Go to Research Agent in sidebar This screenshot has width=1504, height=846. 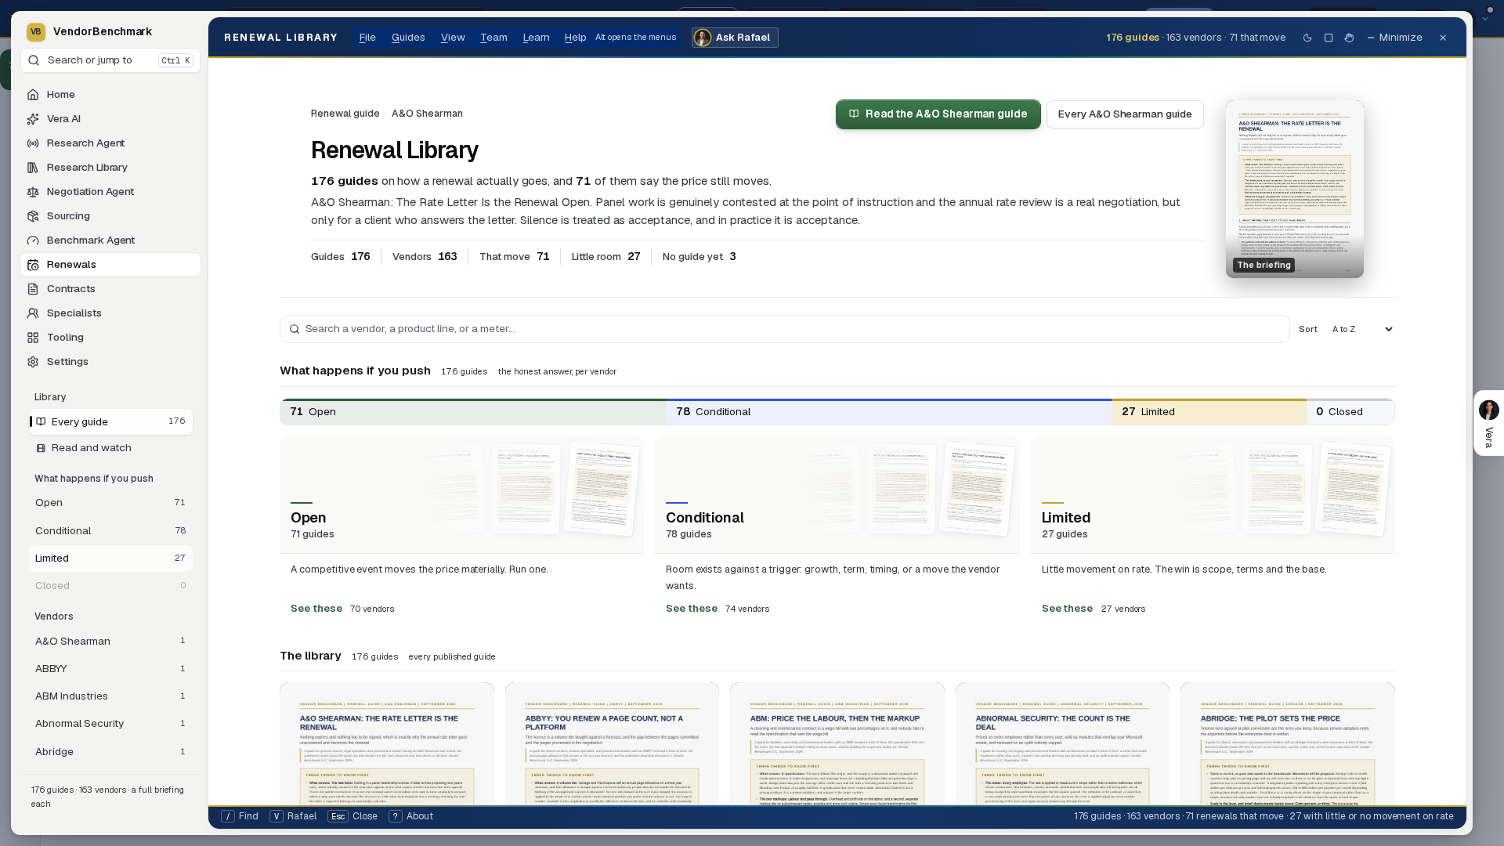coord(110,143)
